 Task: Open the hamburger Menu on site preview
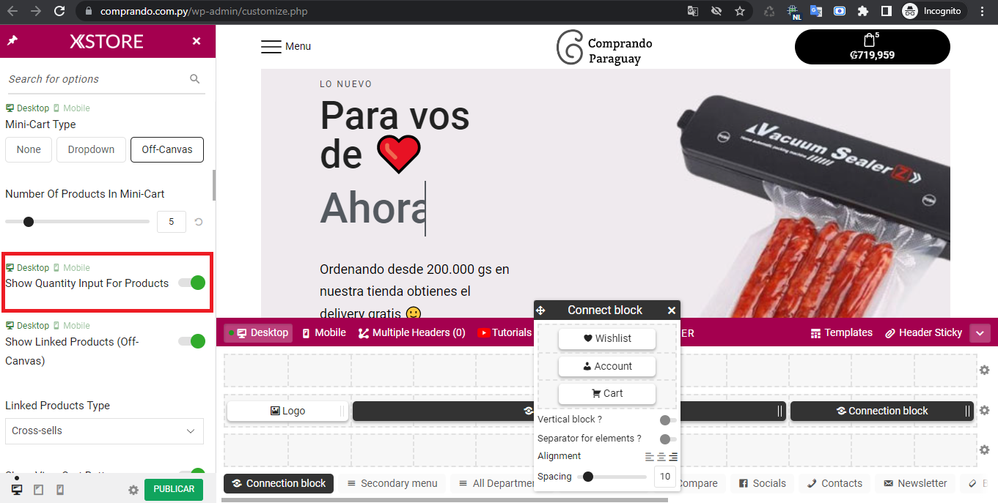tap(286, 46)
